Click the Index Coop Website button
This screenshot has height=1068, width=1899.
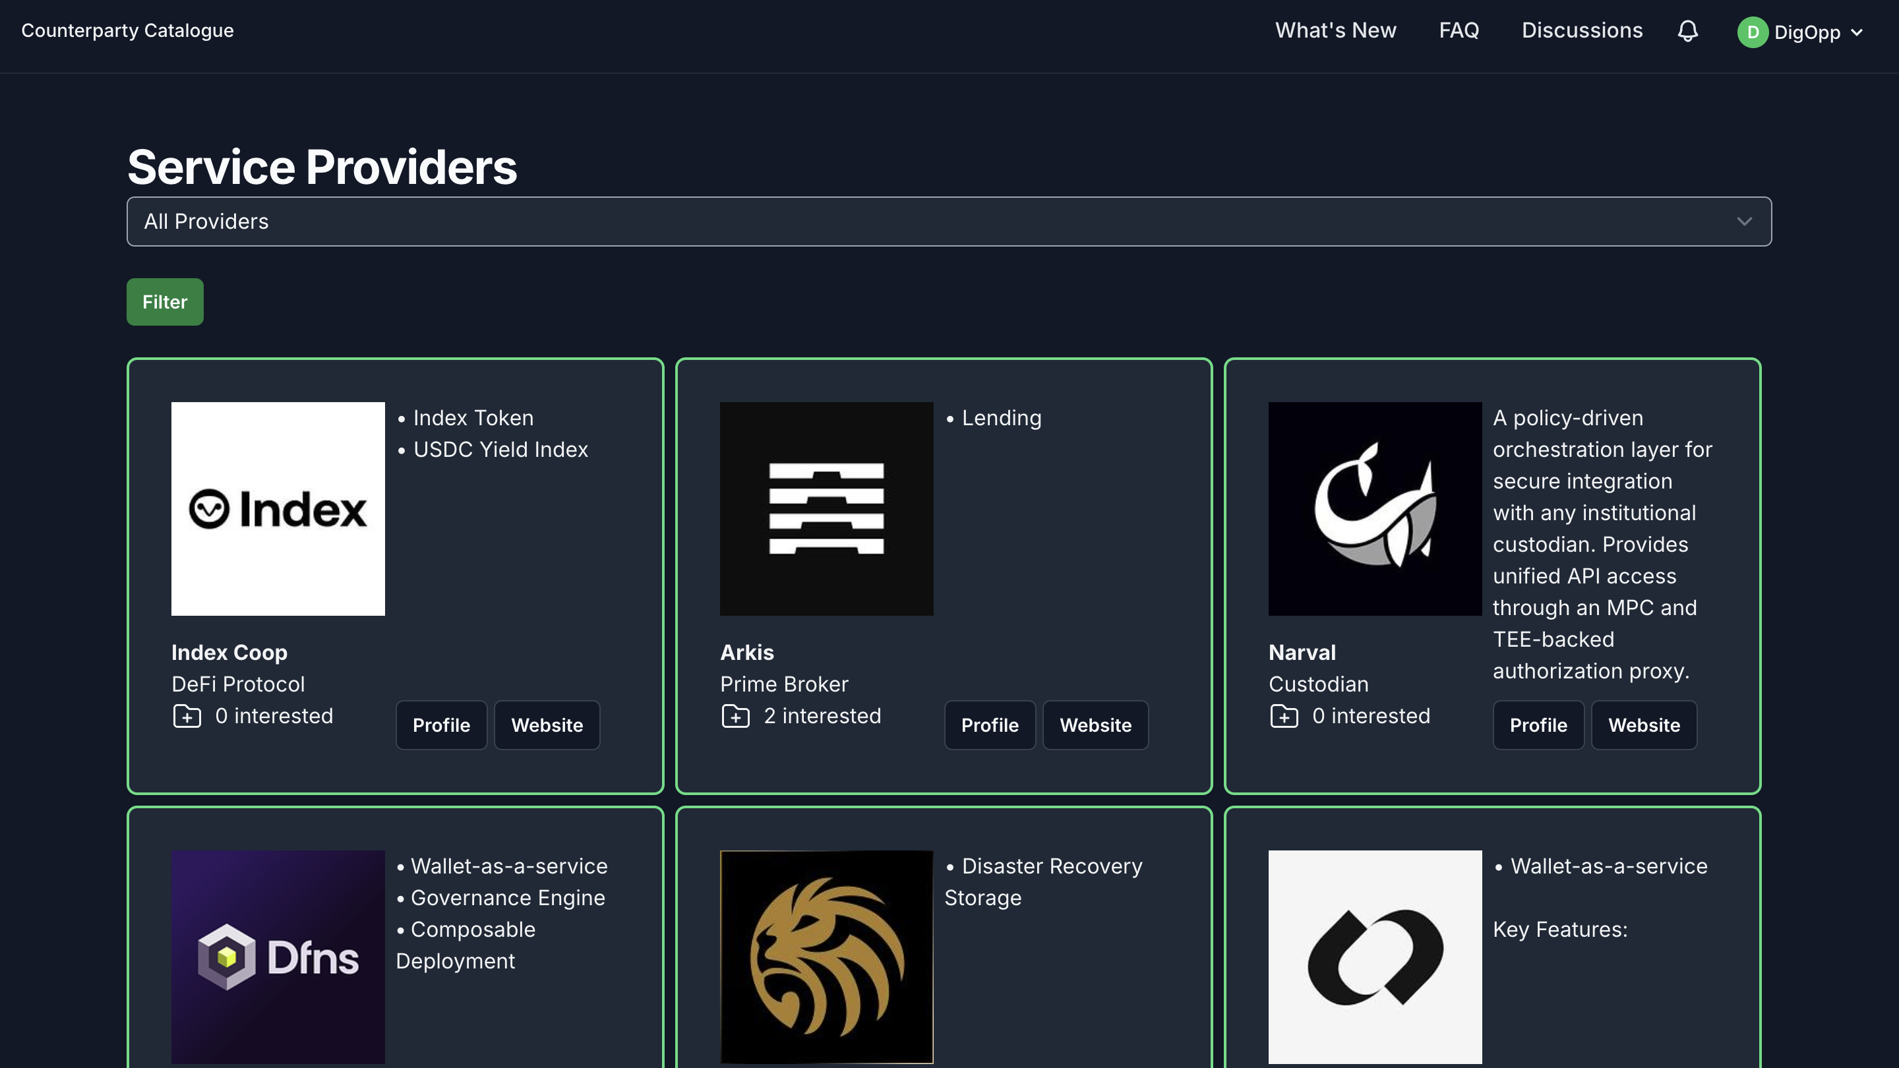click(547, 725)
